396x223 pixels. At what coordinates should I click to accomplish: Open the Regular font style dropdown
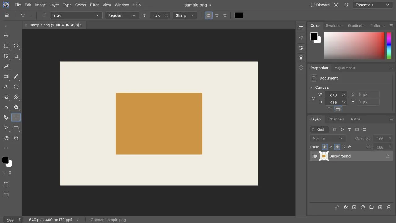(x=122, y=15)
